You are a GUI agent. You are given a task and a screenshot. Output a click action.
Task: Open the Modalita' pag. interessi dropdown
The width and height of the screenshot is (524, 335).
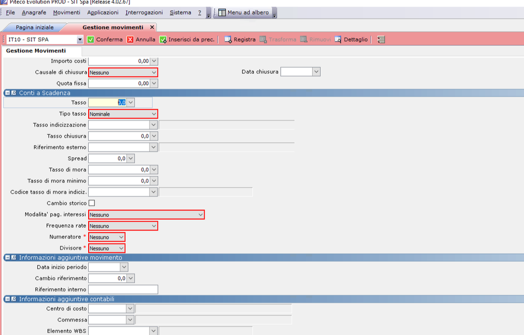(146, 214)
